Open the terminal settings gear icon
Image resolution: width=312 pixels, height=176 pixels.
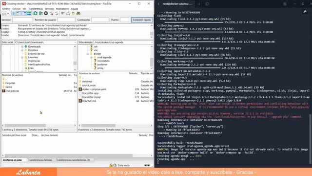click(x=285, y=4)
